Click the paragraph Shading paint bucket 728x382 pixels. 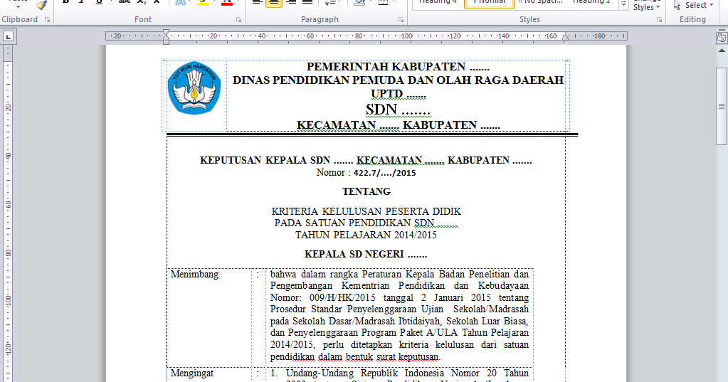[359, 2]
